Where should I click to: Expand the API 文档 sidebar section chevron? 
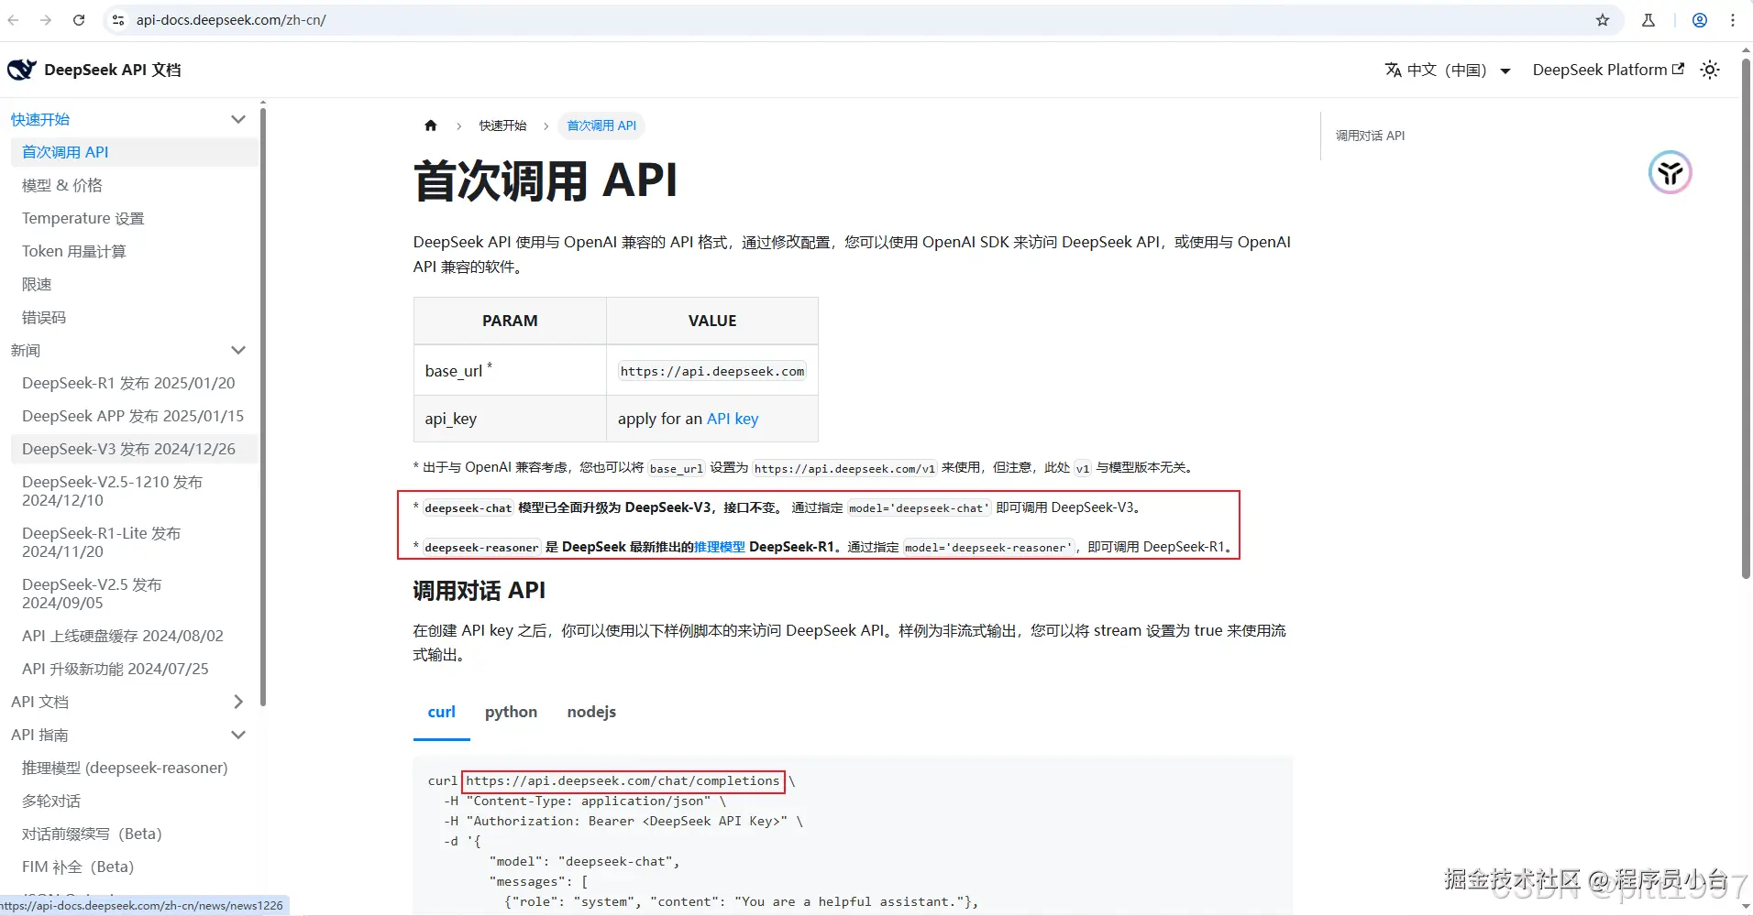tap(238, 702)
